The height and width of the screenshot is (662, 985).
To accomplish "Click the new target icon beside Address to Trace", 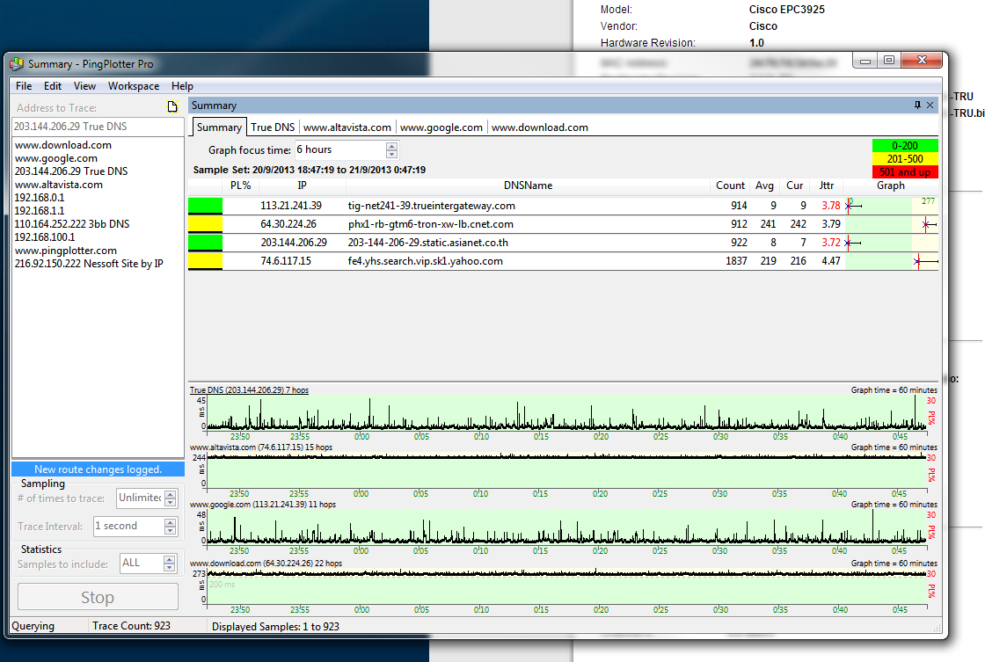I will pyautogui.click(x=173, y=107).
